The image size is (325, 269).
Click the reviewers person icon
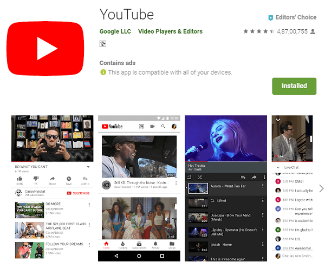(313, 31)
